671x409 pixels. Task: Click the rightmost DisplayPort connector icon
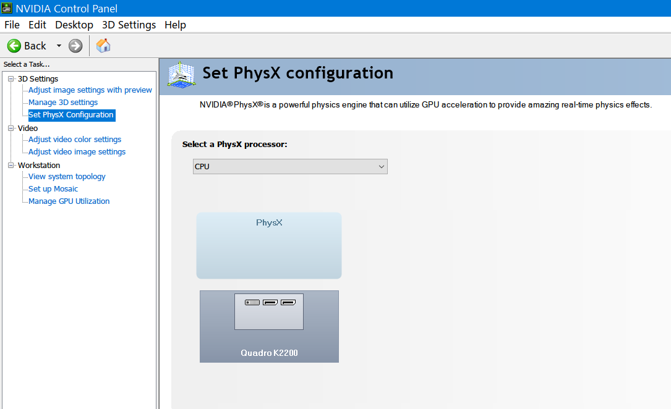288,303
